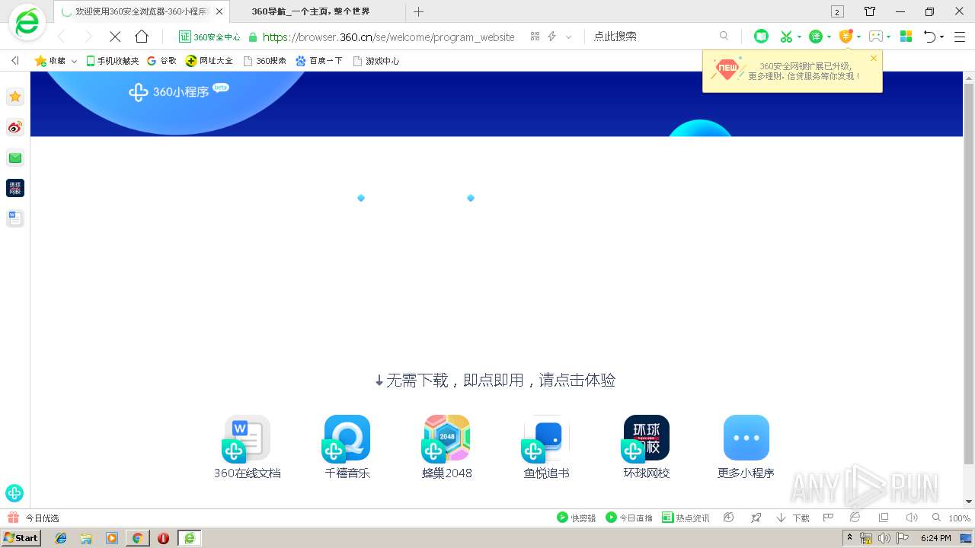
Task: Expand the online banking dropdown arrow
Action: click(x=858, y=37)
